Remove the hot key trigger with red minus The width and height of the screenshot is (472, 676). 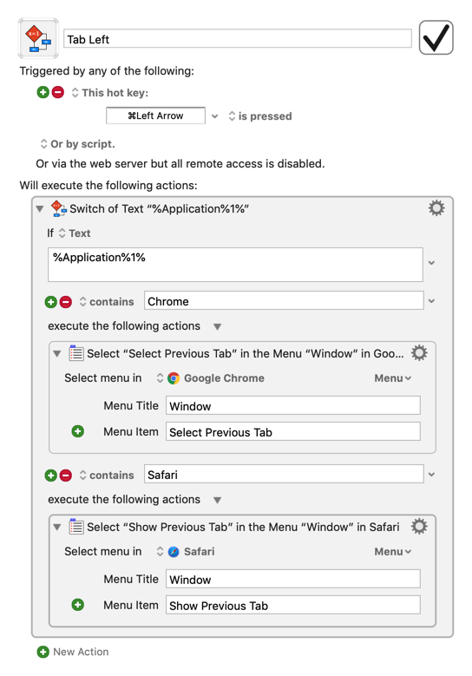(x=58, y=92)
